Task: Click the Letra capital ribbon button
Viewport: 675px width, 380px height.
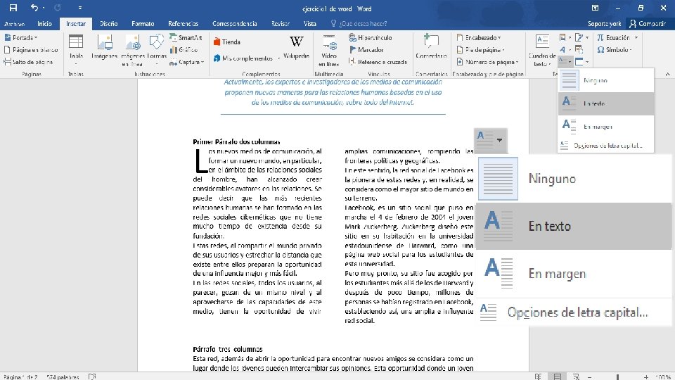Action: (565, 62)
